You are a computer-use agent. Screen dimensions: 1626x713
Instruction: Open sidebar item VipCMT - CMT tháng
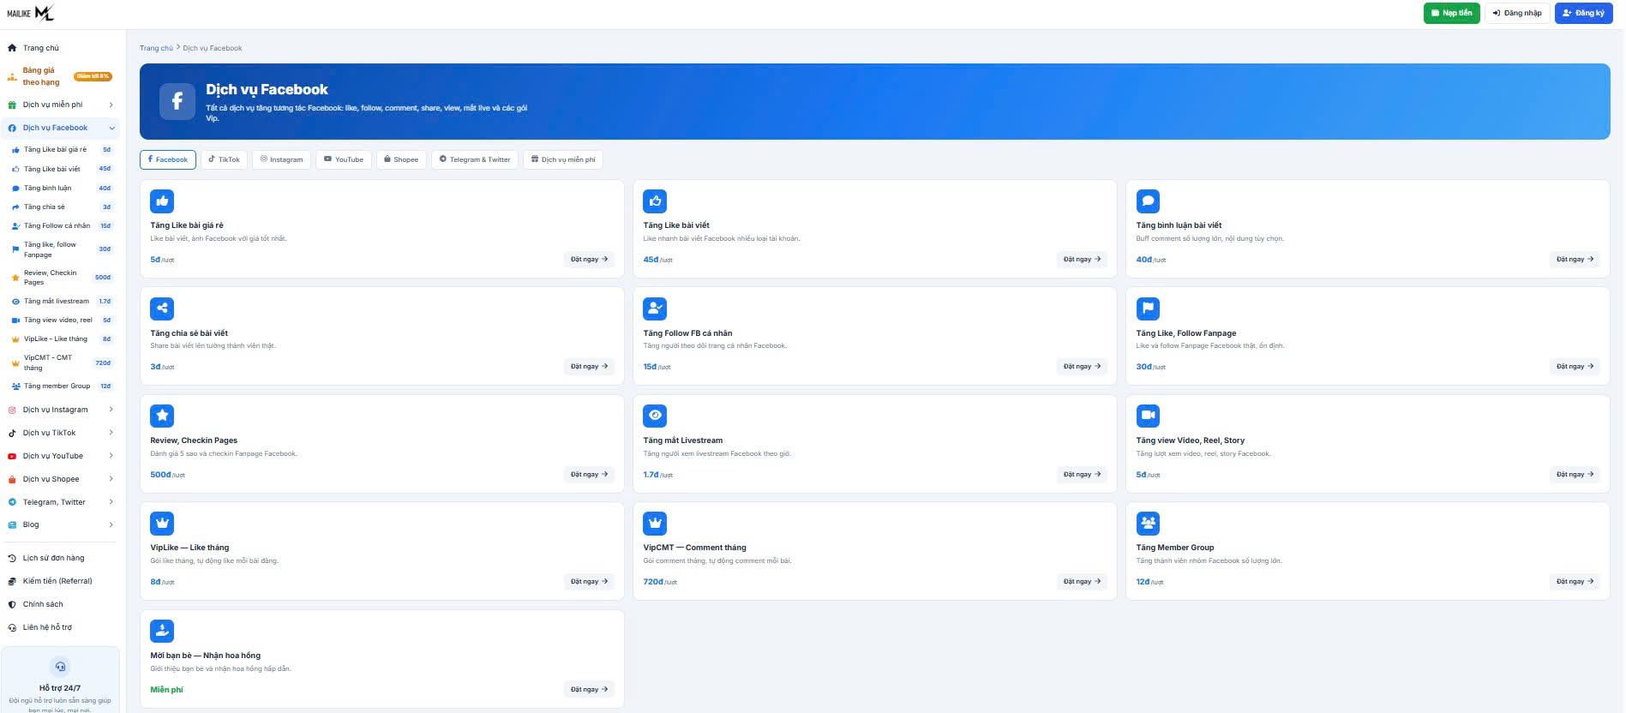click(62, 362)
